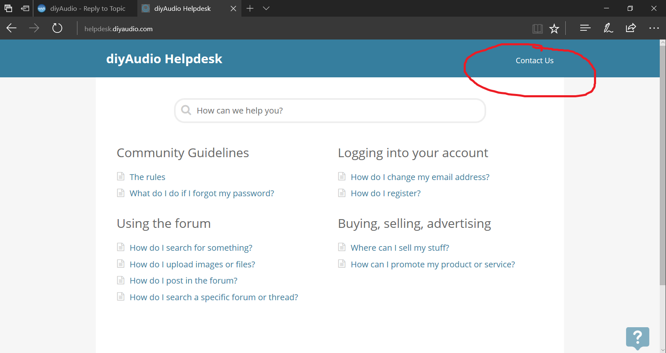Screen dimensions: 666x353
Task: Add page to favorites with star icon
Action: pyautogui.click(x=554, y=29)
